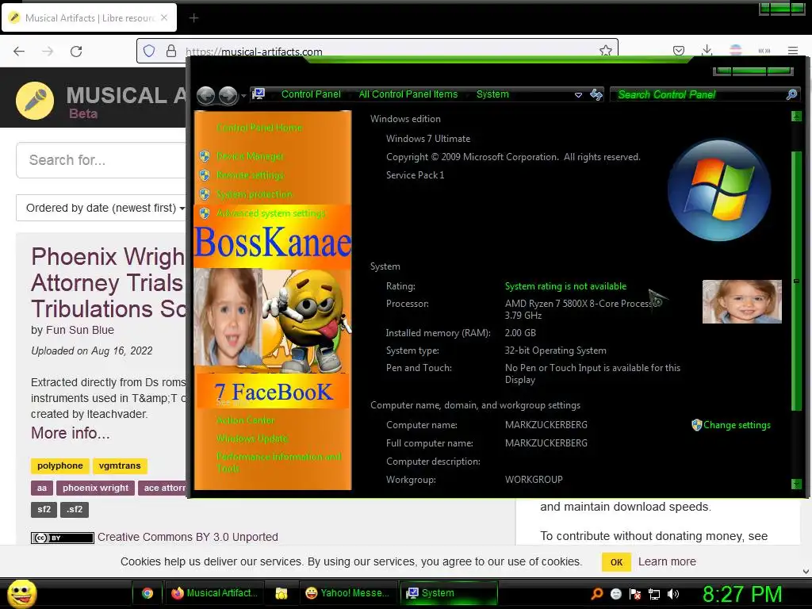Viewport: 812px width, 609px height.
Task: Select the polyphone tag
Action: click(60, 465)
